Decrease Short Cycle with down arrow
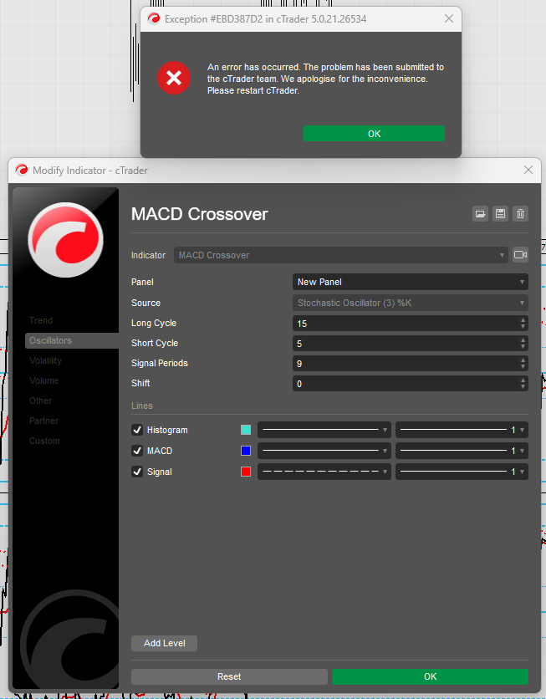The image size is (546, 699). pos(523,347)
